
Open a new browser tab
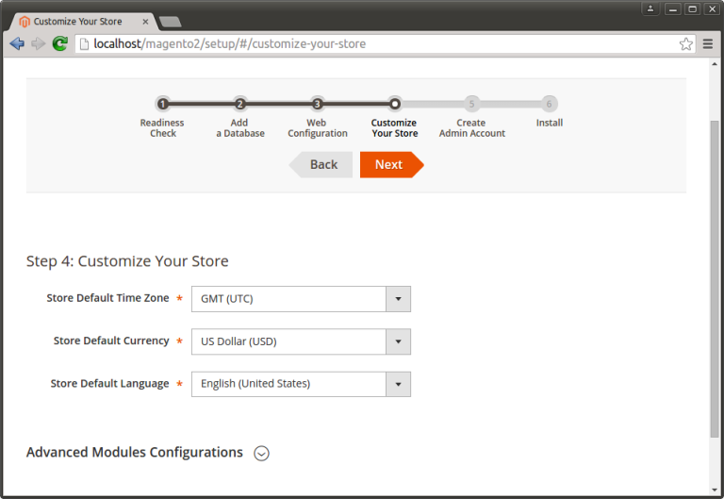click(x=170, y=21)
